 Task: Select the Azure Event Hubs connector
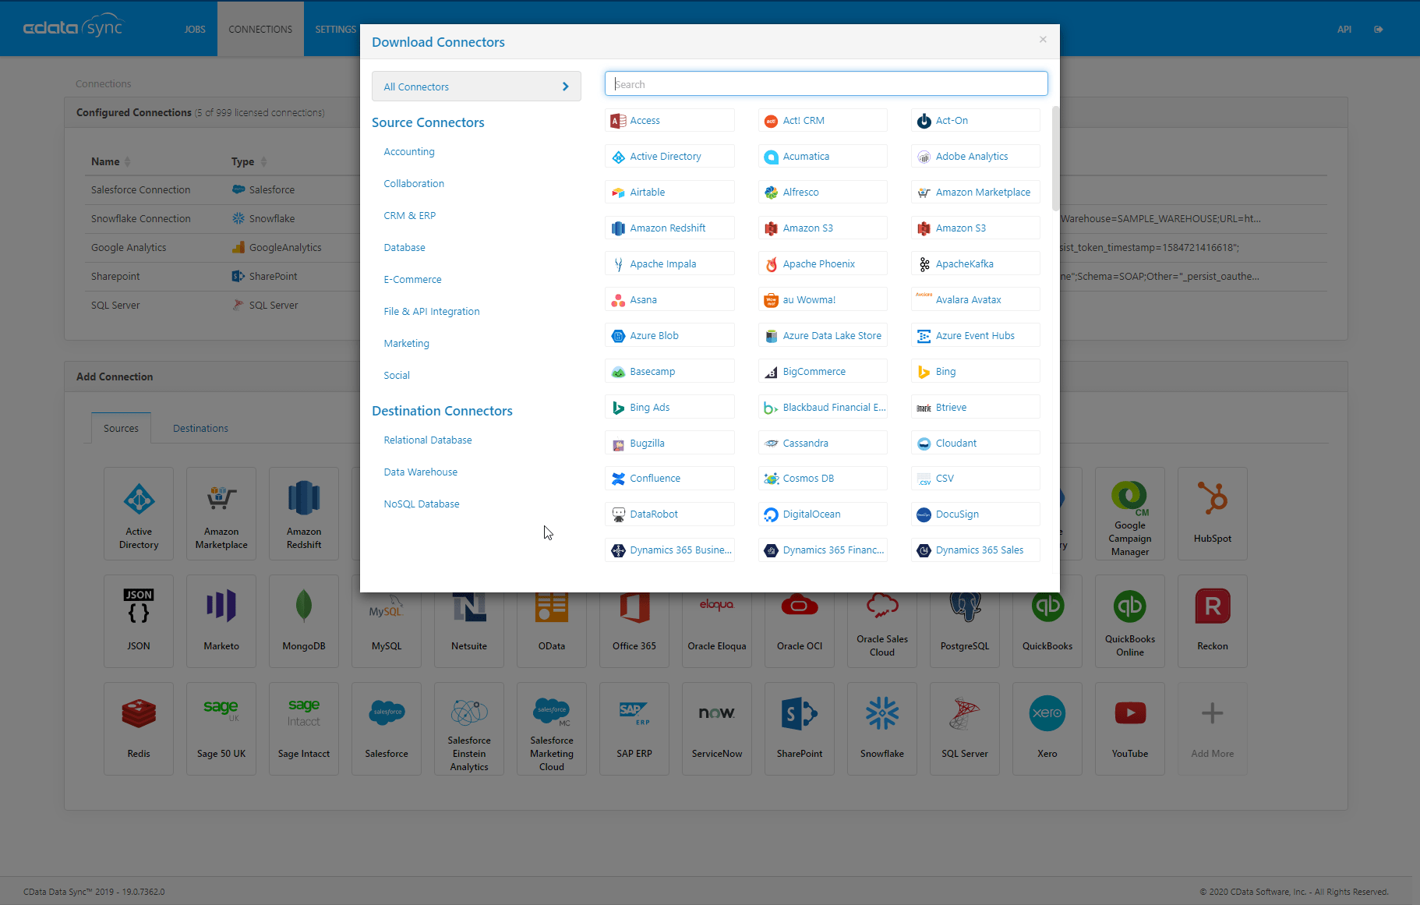975,336
